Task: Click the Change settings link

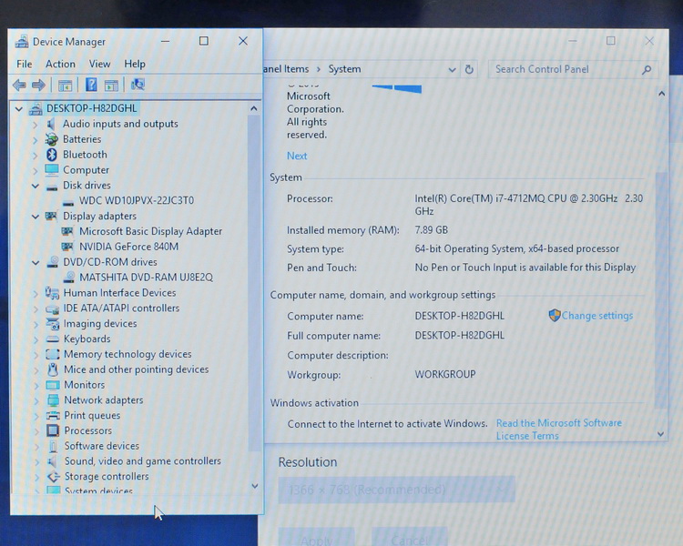Action: tap(596, 316)
